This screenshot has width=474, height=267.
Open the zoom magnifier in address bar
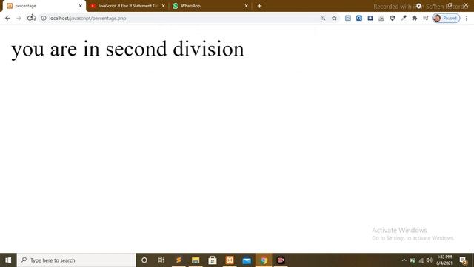tap(323, 18)
